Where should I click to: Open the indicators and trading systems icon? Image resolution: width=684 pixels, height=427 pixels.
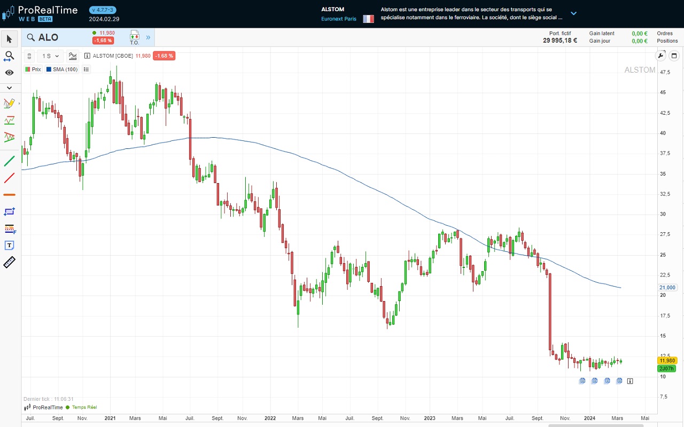tap(73, 56)
